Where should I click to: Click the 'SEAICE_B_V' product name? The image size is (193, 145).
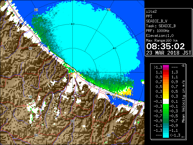157,21
